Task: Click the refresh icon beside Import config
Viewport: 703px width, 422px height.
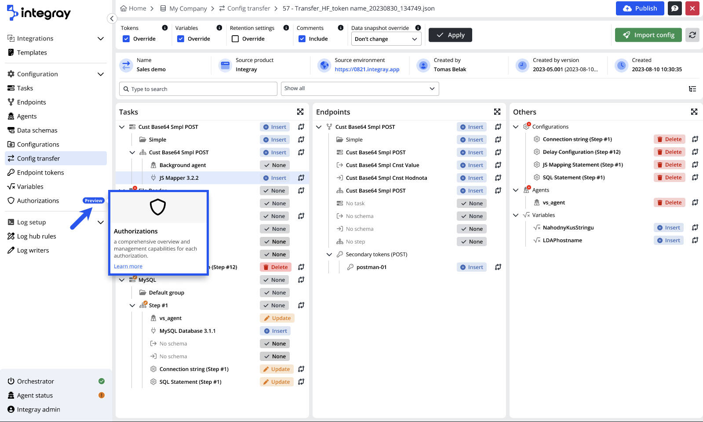Action: [x=692, y=35]
